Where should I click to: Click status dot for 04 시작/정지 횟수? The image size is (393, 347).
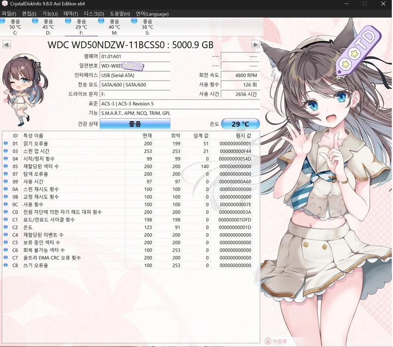pos(6,158)
